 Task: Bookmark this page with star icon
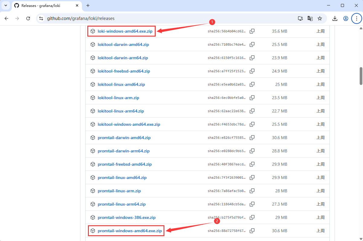pos(320,18)
